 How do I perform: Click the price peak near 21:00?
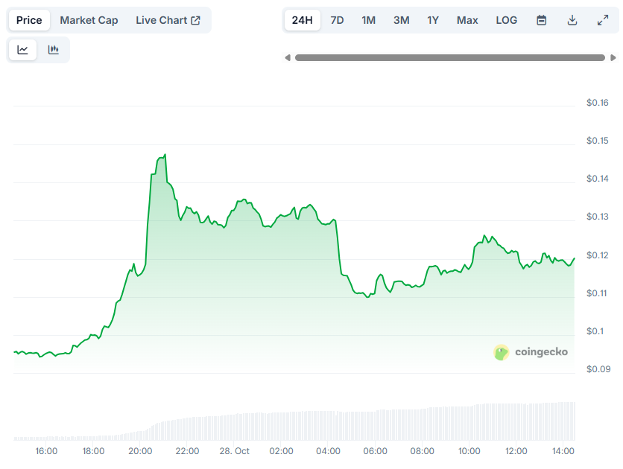tap(165, 155)
